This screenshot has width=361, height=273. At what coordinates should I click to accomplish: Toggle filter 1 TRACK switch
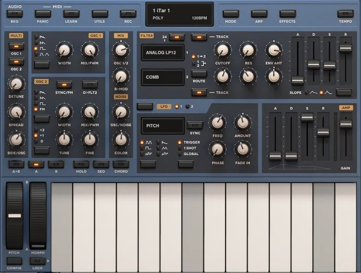tap(199, 37)
